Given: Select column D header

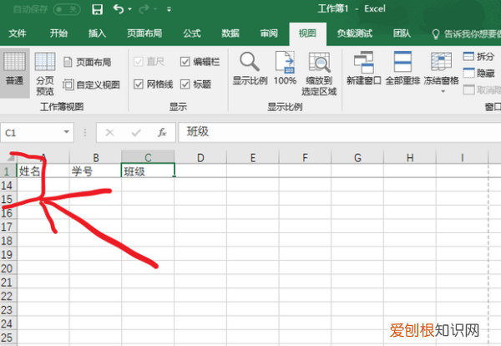Looking at the screenshot, I should pos(200,157).
